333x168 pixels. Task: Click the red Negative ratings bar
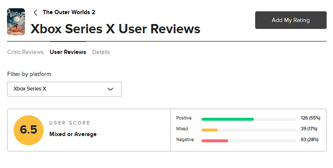coord(215,141)
